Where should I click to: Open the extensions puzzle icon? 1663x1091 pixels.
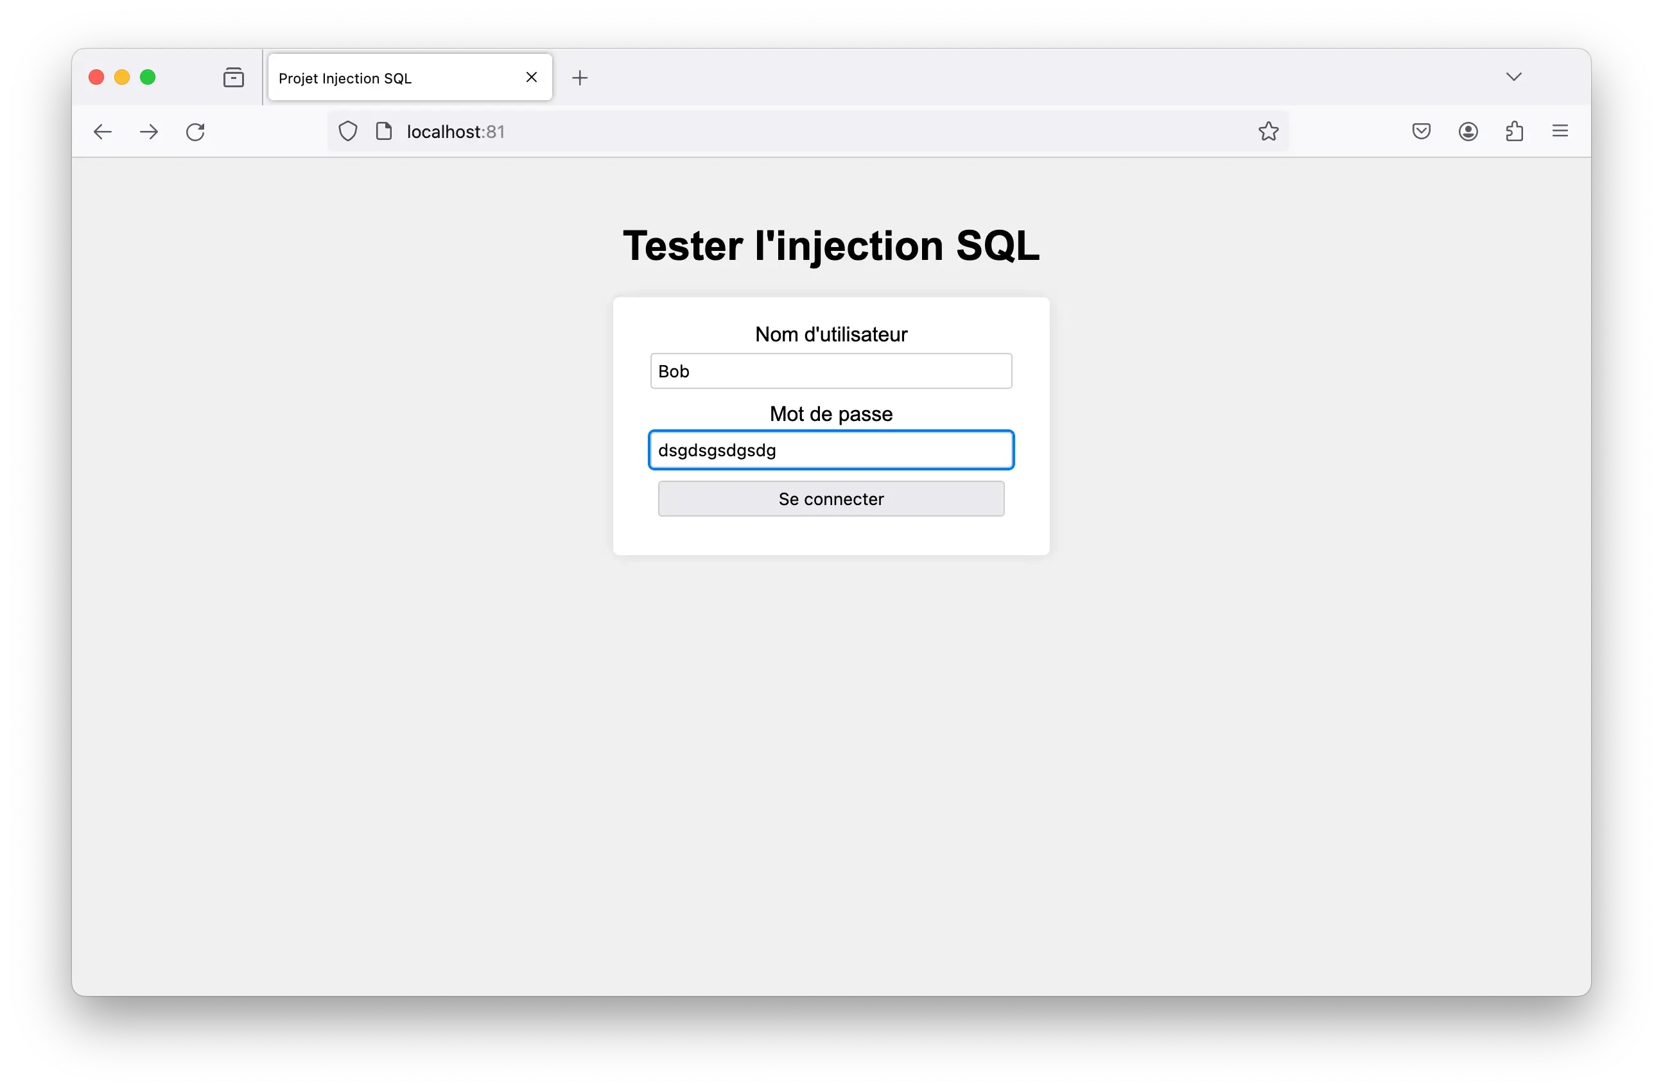point(1514,132)
